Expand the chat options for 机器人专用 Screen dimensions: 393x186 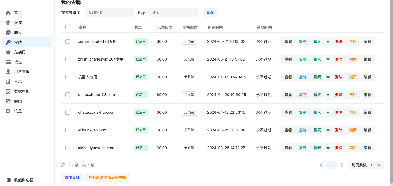click(328, 77)
